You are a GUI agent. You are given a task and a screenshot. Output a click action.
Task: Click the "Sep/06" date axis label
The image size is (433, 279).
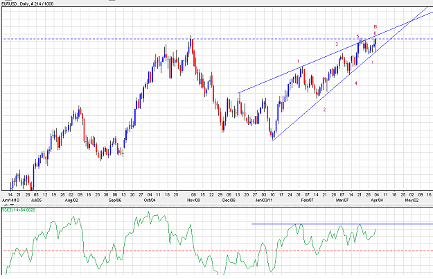coord(114,200)
